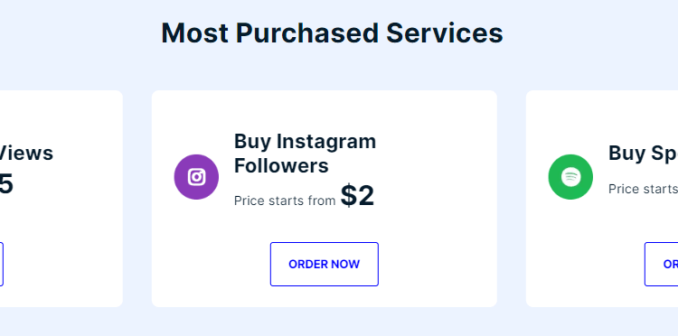Viewport: 678px width, 336px height.
Task: Click Price starts from text under Instagram Followers
Action: pos(285,201)
